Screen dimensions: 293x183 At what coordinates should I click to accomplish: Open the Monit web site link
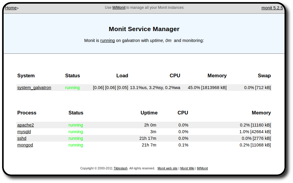pos(168,168)
